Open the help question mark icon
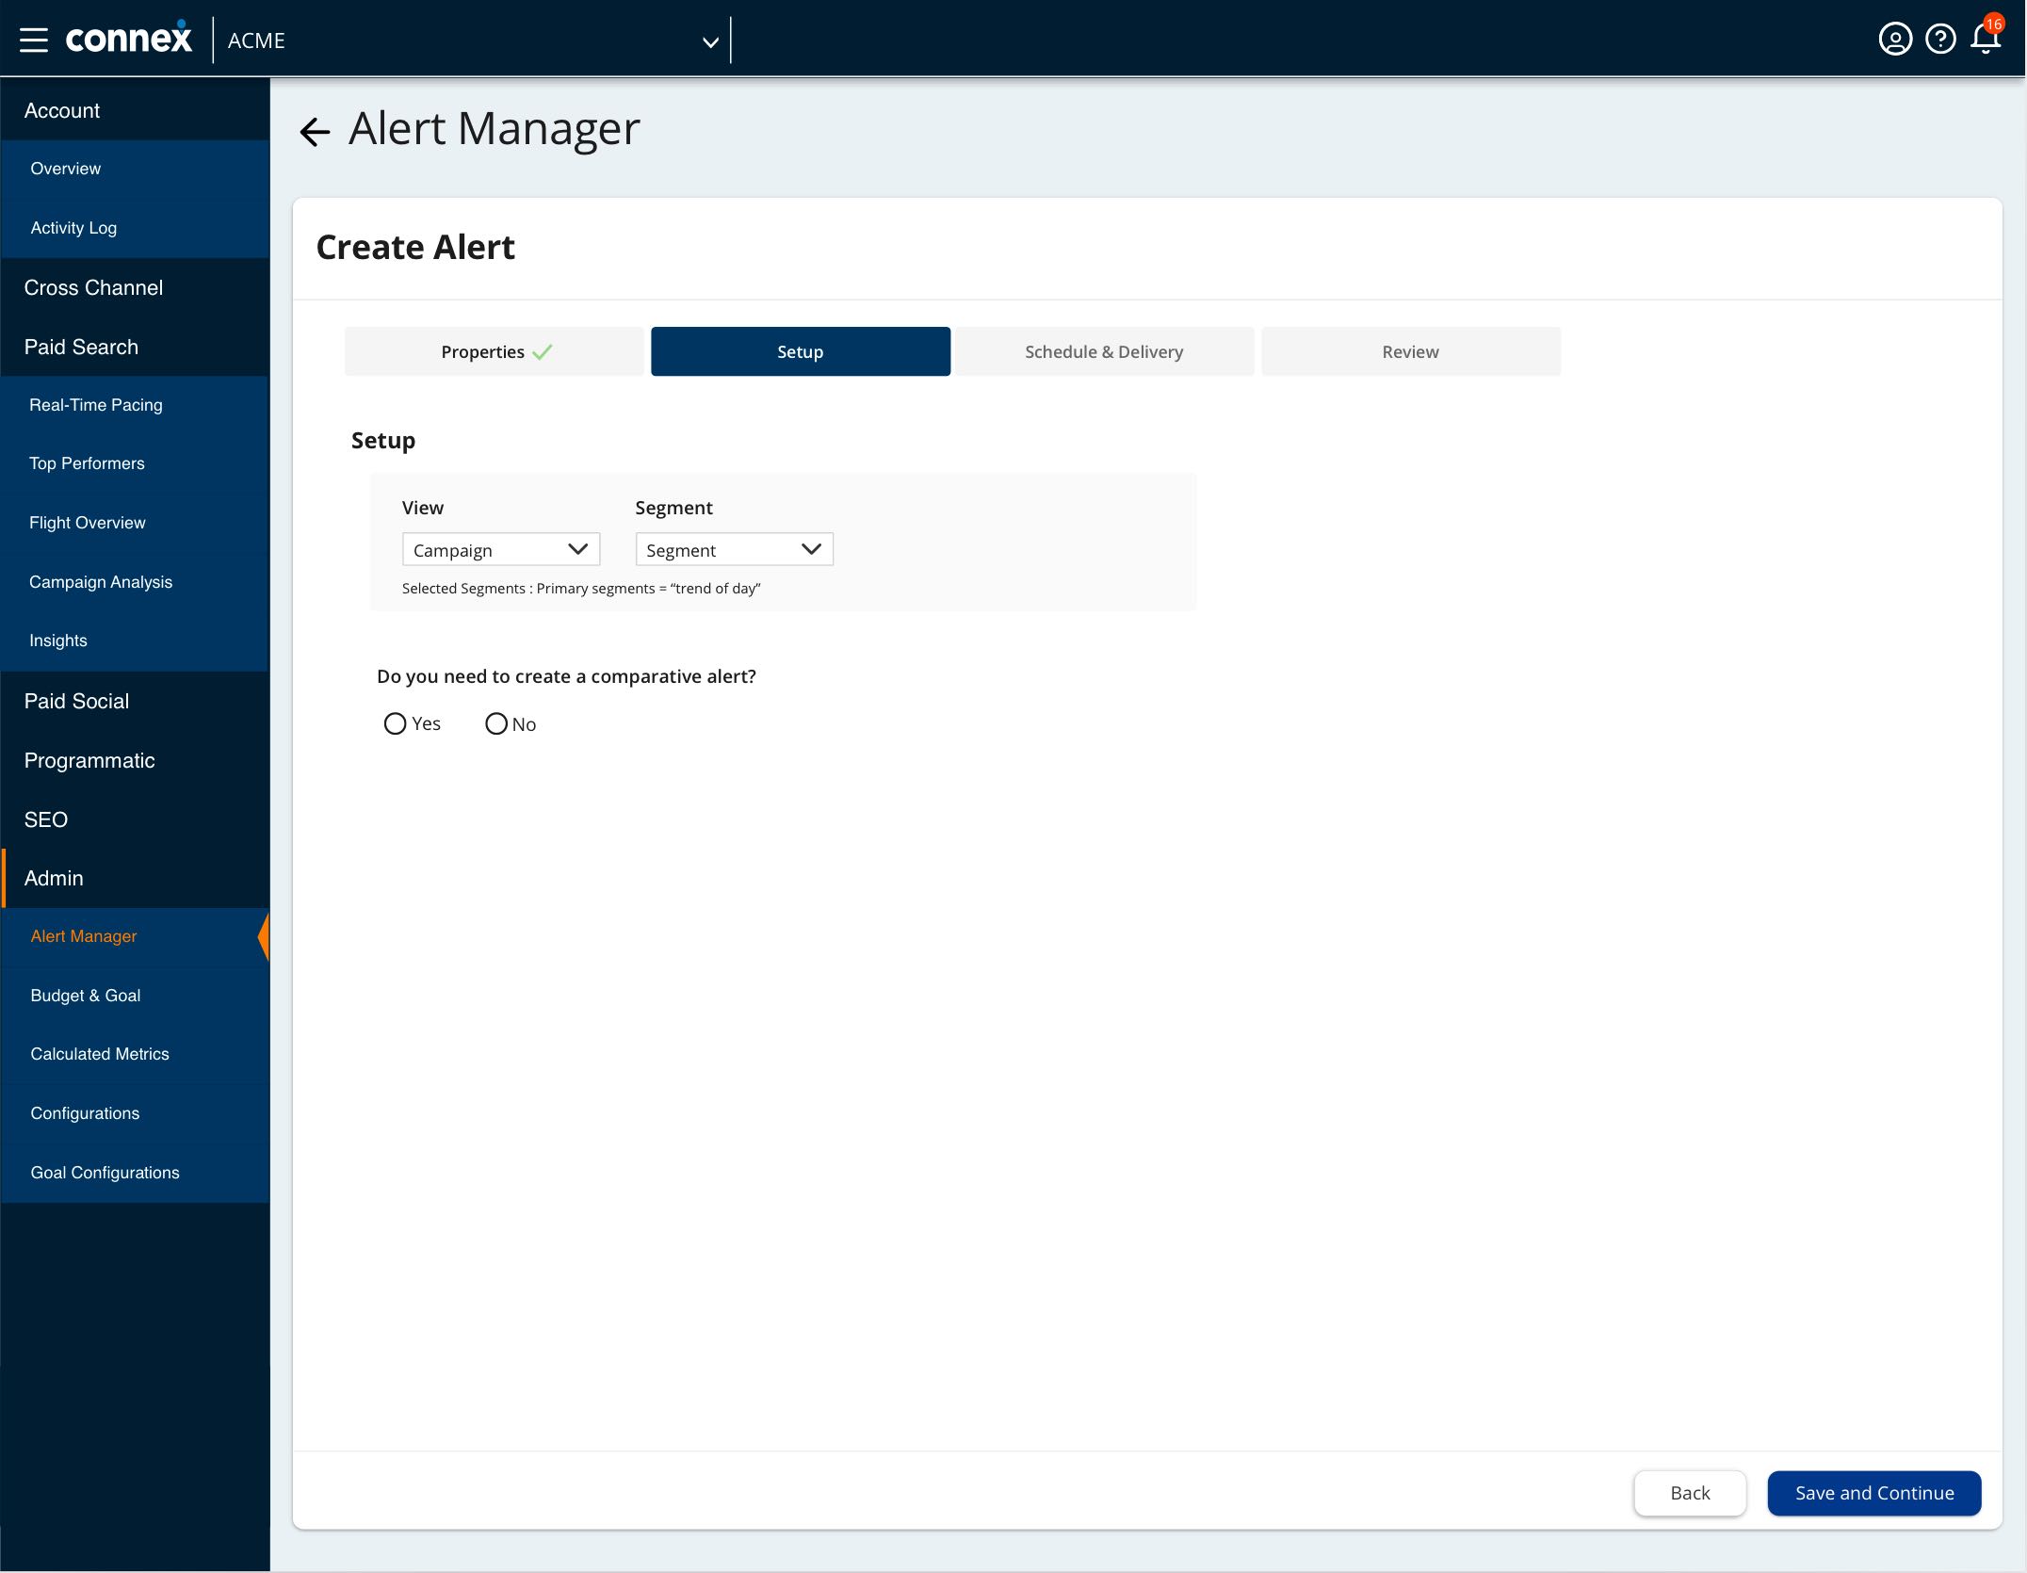 point(1940,40)
